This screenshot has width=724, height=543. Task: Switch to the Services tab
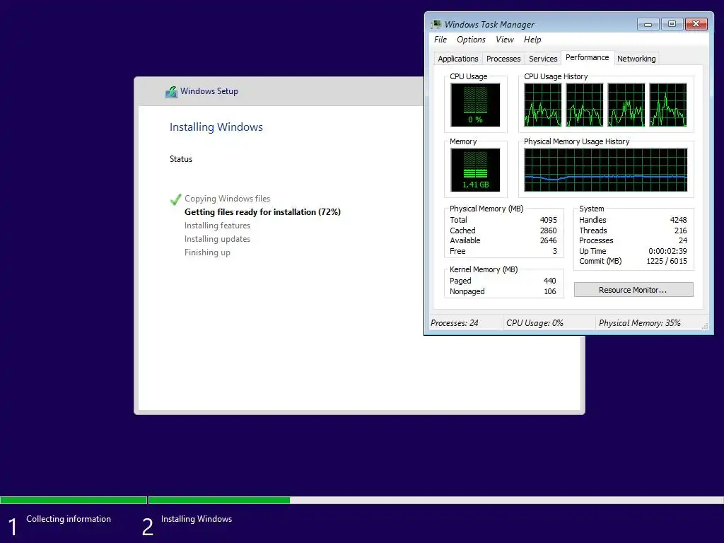point(543,59)
